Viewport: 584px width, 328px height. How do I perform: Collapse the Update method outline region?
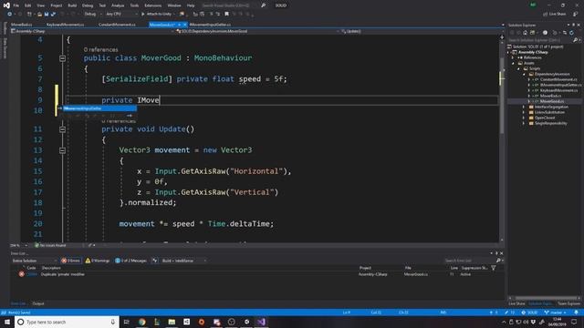(x=63, y=129)
